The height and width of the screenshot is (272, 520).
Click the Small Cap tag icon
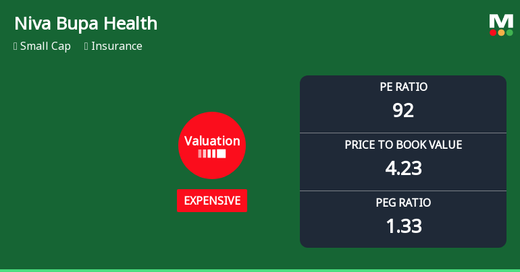click(x=16, y=46)
